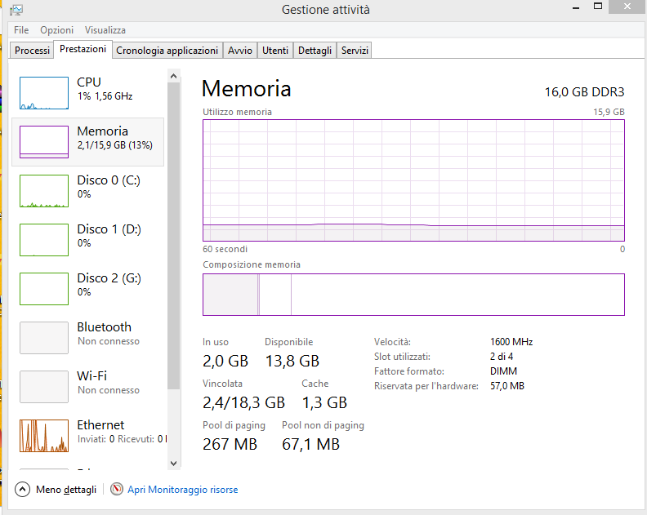Click the CPU label in sidebar
Viewport: 647px width, 515px height.
point(89,82)
